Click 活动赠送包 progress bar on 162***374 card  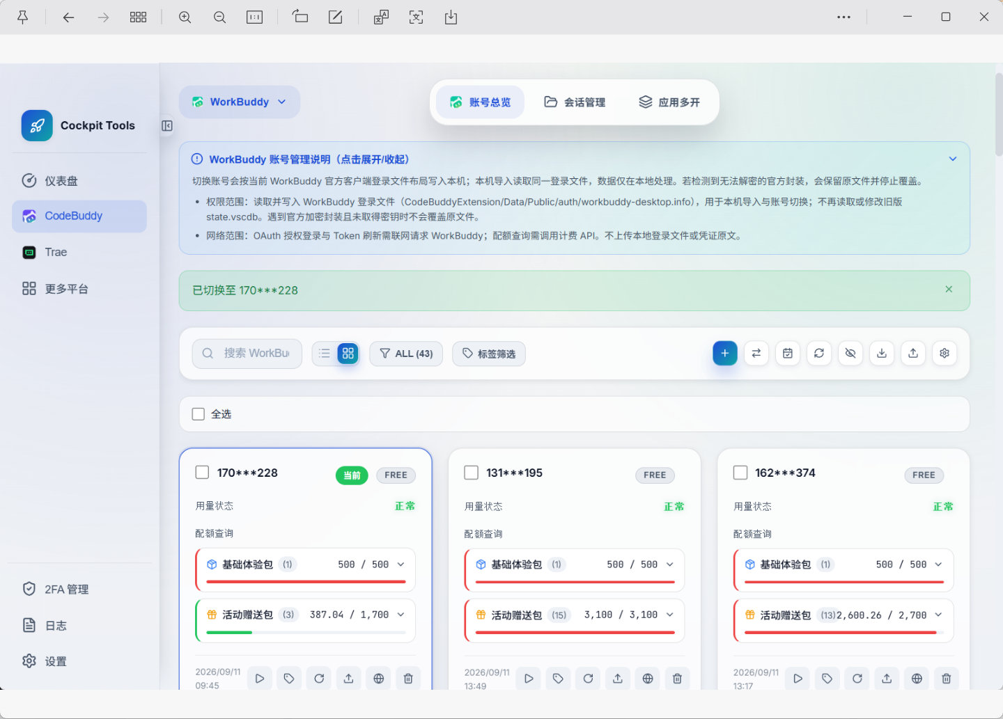pos(844,632)
